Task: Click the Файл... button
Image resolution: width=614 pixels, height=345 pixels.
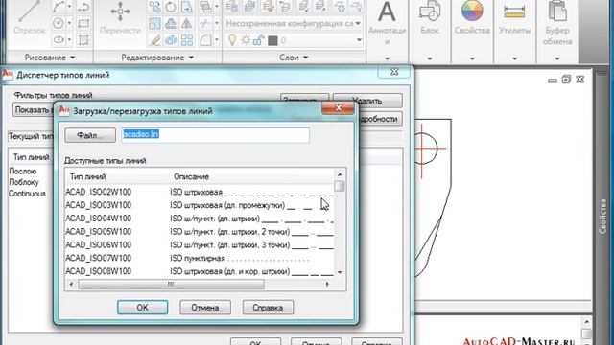Action: (90, 135)
